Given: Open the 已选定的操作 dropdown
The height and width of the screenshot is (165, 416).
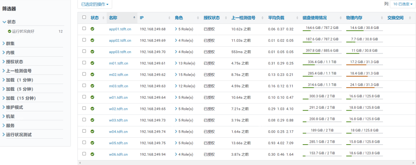Looking at the screenshot, I should pos(95,4).
